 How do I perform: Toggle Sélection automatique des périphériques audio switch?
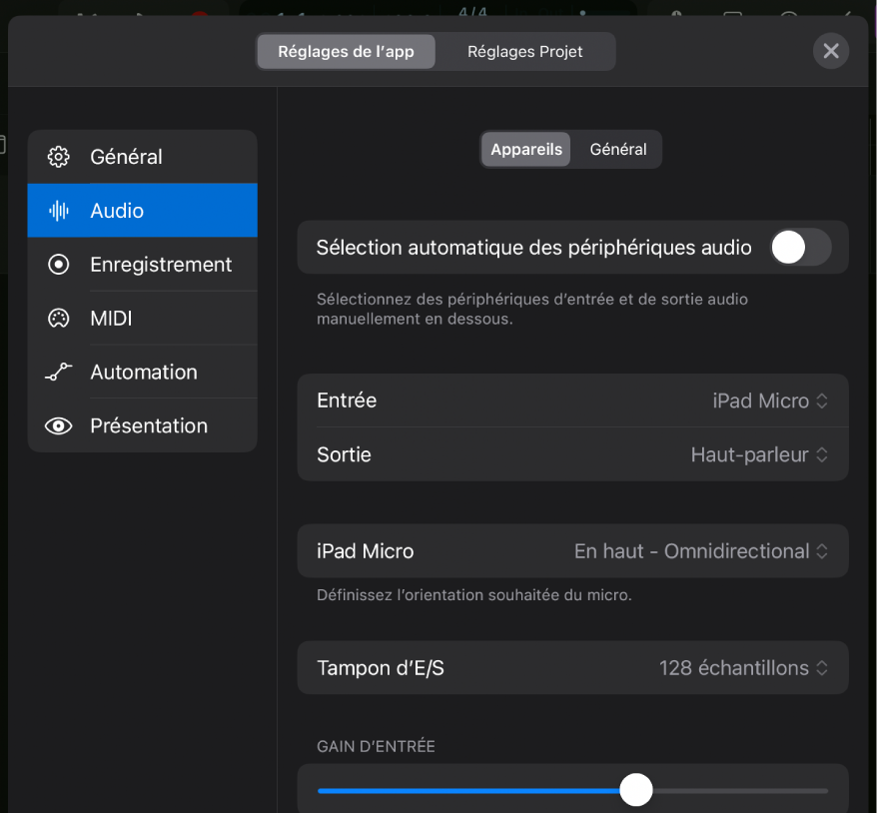point(800,248)
